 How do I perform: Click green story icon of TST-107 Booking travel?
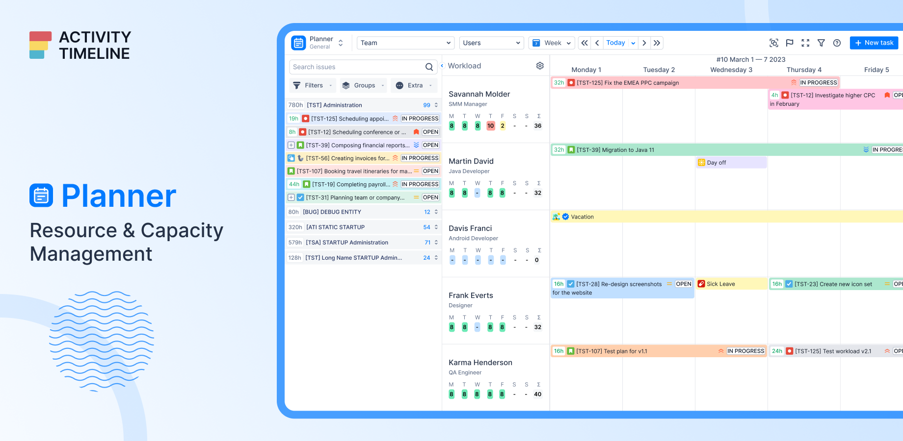pos(291,171)
